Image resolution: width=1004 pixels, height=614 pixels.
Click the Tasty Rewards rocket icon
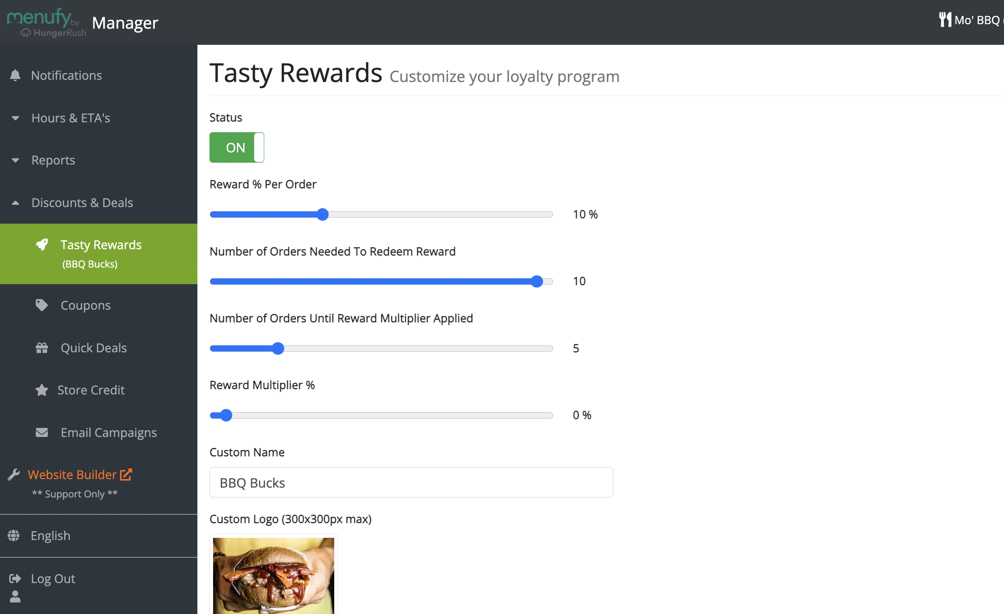[42, 245]
